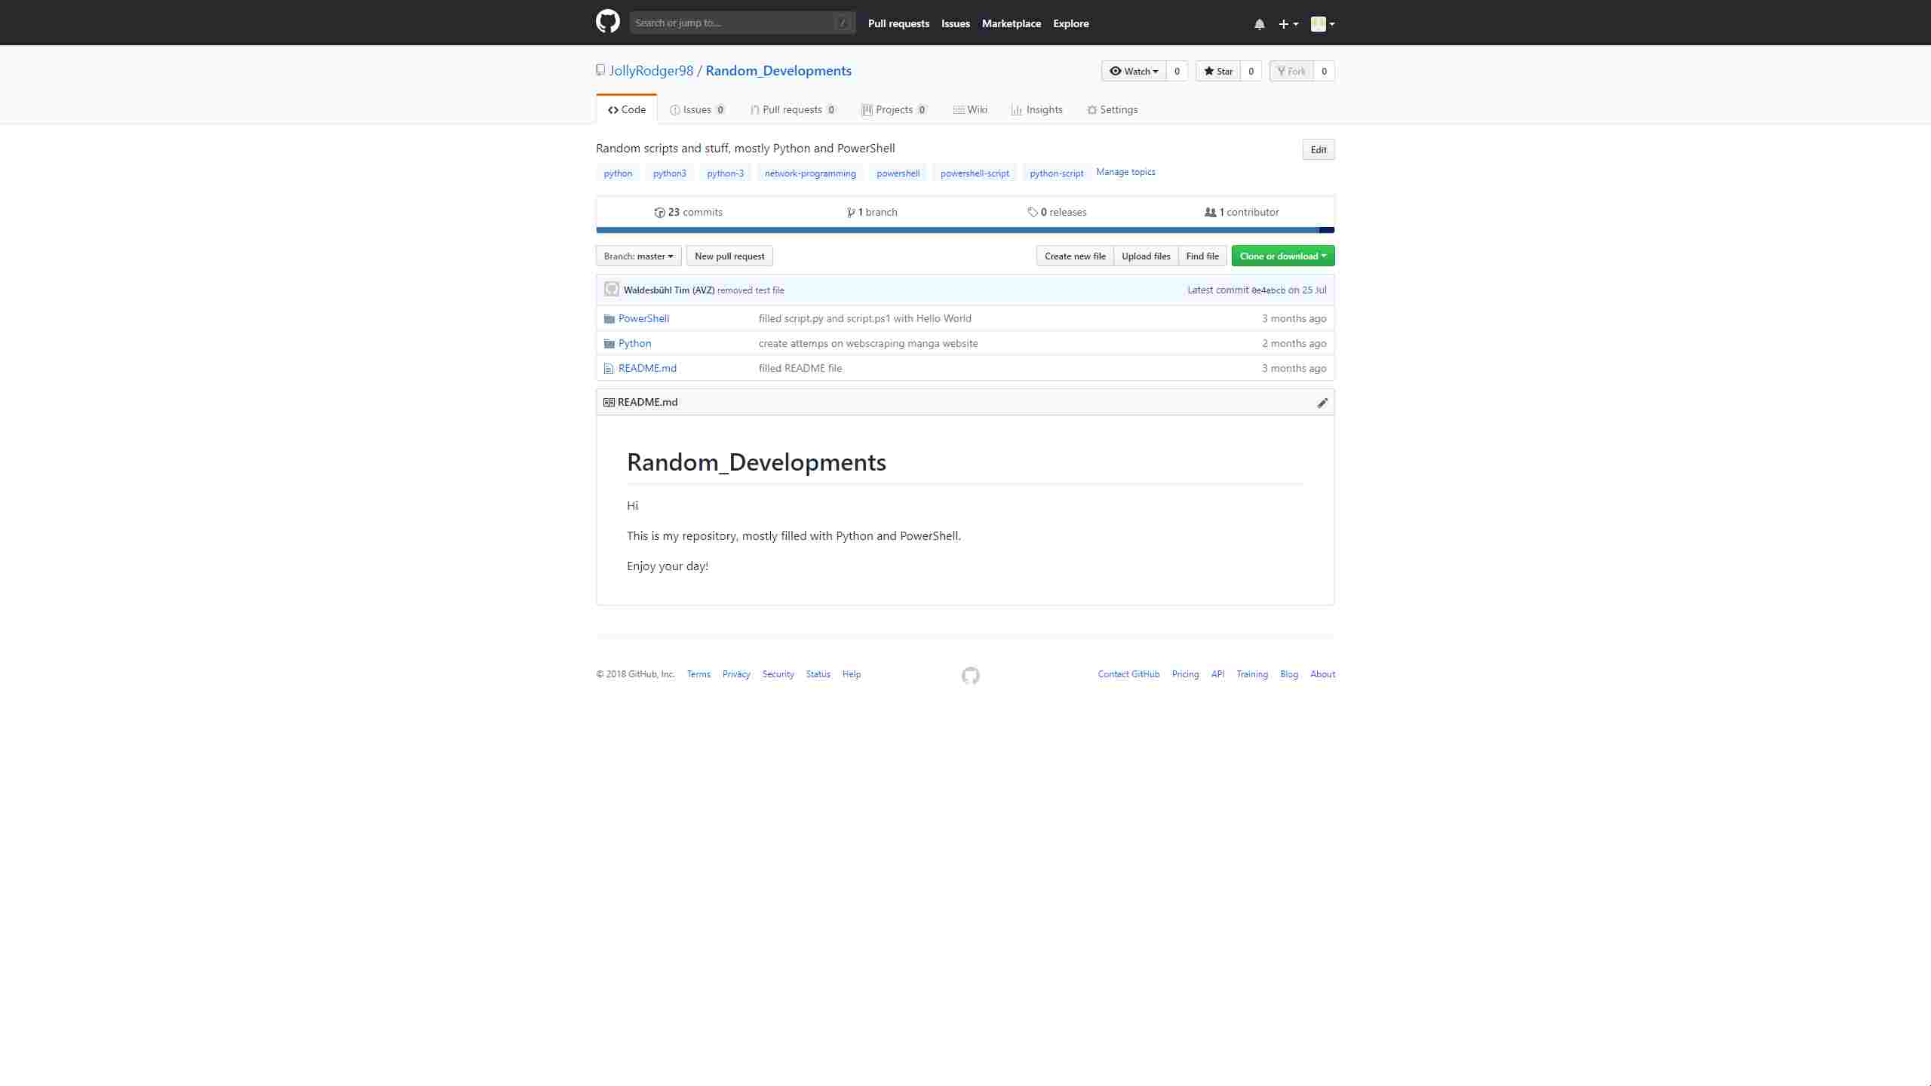The image size is (1931, 1086).
Task: Open the Insights tab
Action: pos(1037,109)
